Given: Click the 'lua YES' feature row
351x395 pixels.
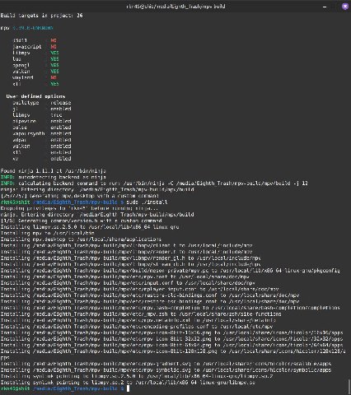Looking at the screenshot, I should [35, 59].
